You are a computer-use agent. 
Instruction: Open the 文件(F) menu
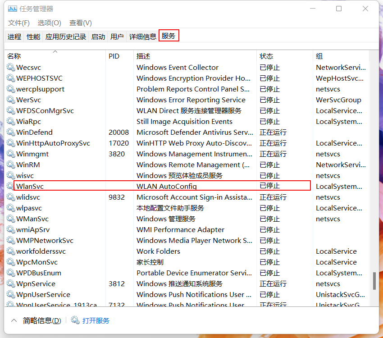(19, 23)
